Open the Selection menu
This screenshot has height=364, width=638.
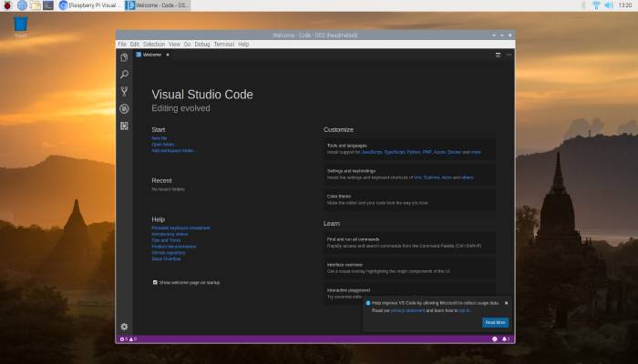tap(154, 44)
